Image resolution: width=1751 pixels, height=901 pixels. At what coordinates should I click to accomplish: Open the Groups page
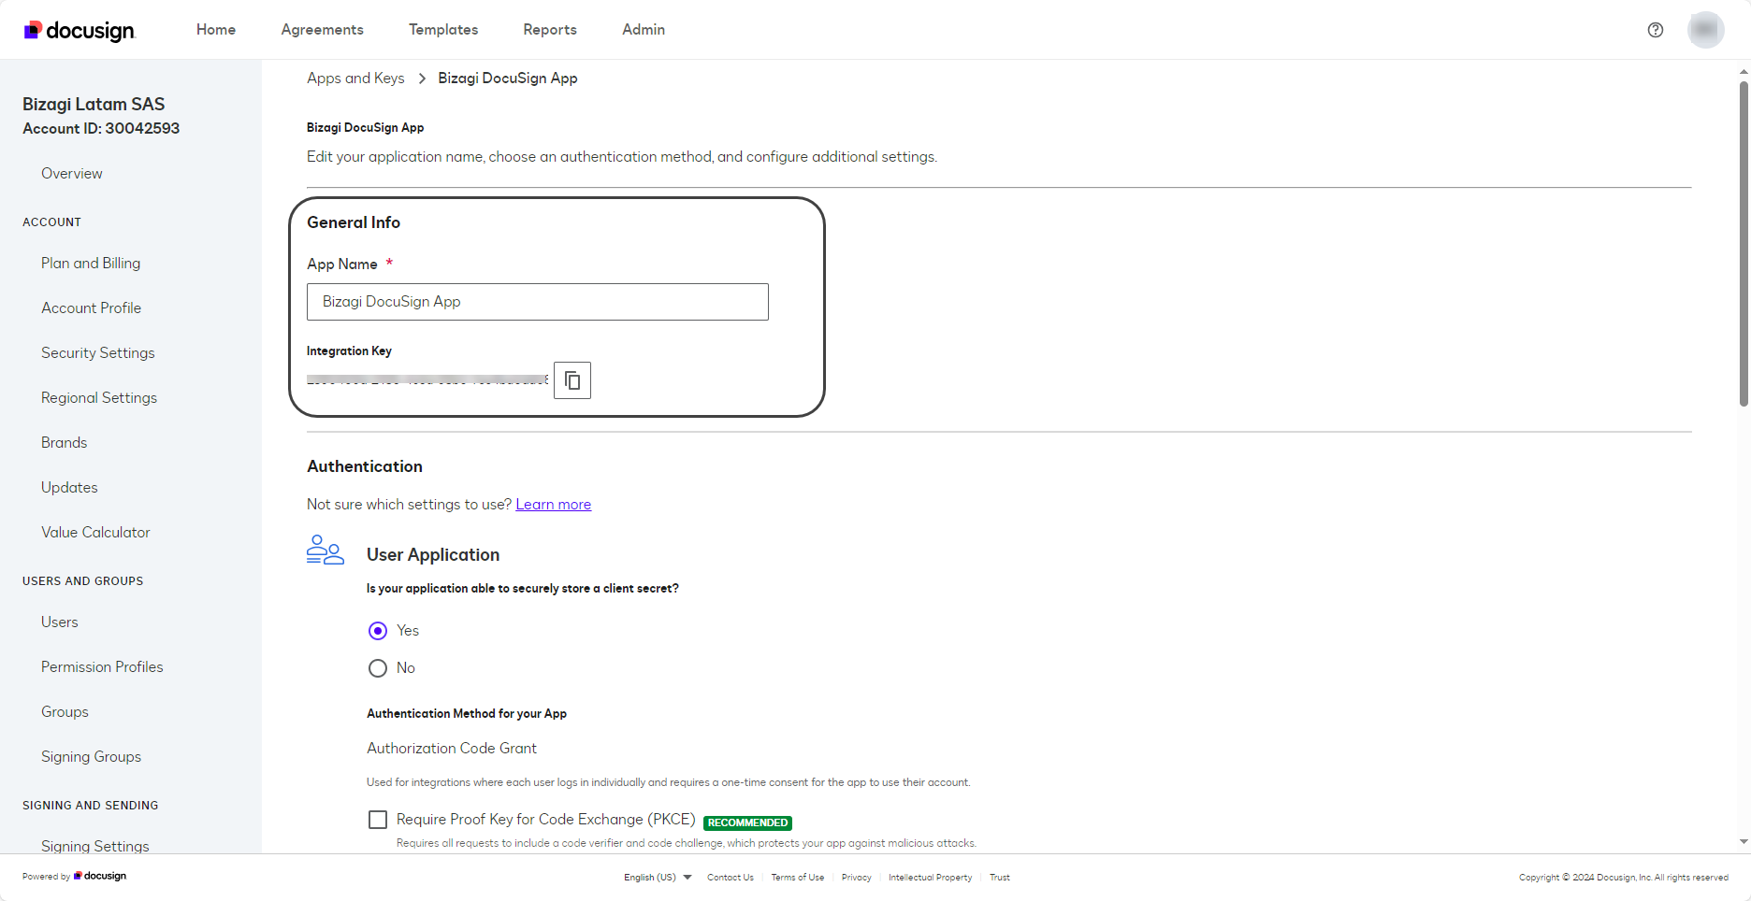65,712
